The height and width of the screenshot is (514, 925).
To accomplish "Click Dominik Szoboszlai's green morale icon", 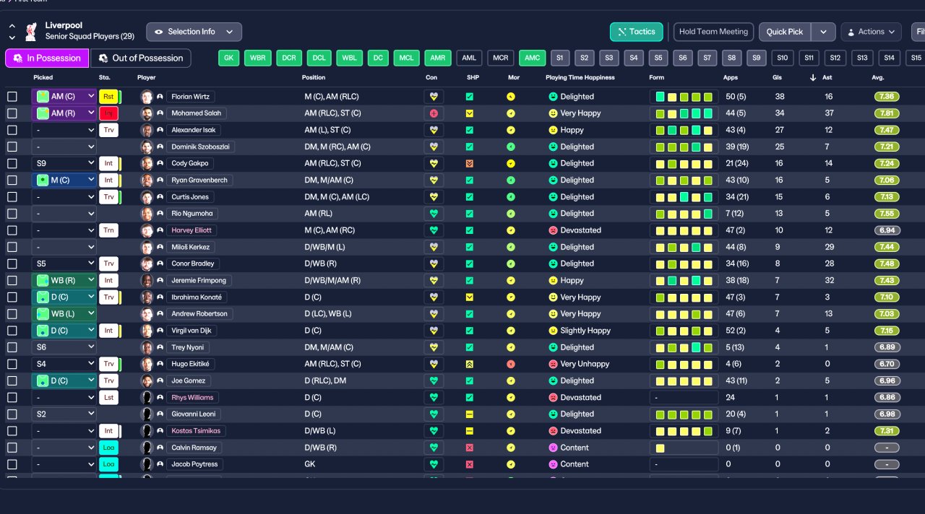I will pyautogui.click(x=511, y=147).
